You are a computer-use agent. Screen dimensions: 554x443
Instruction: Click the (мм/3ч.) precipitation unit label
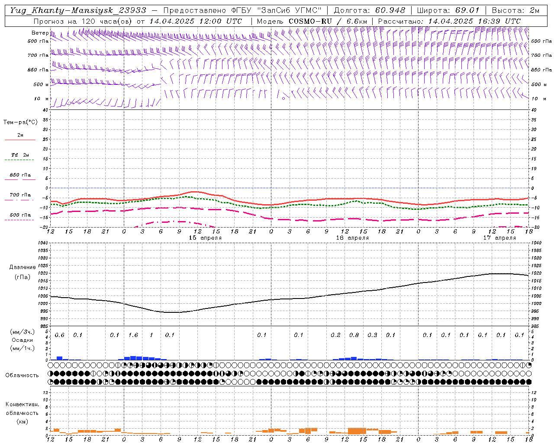(x=23, y=332)
